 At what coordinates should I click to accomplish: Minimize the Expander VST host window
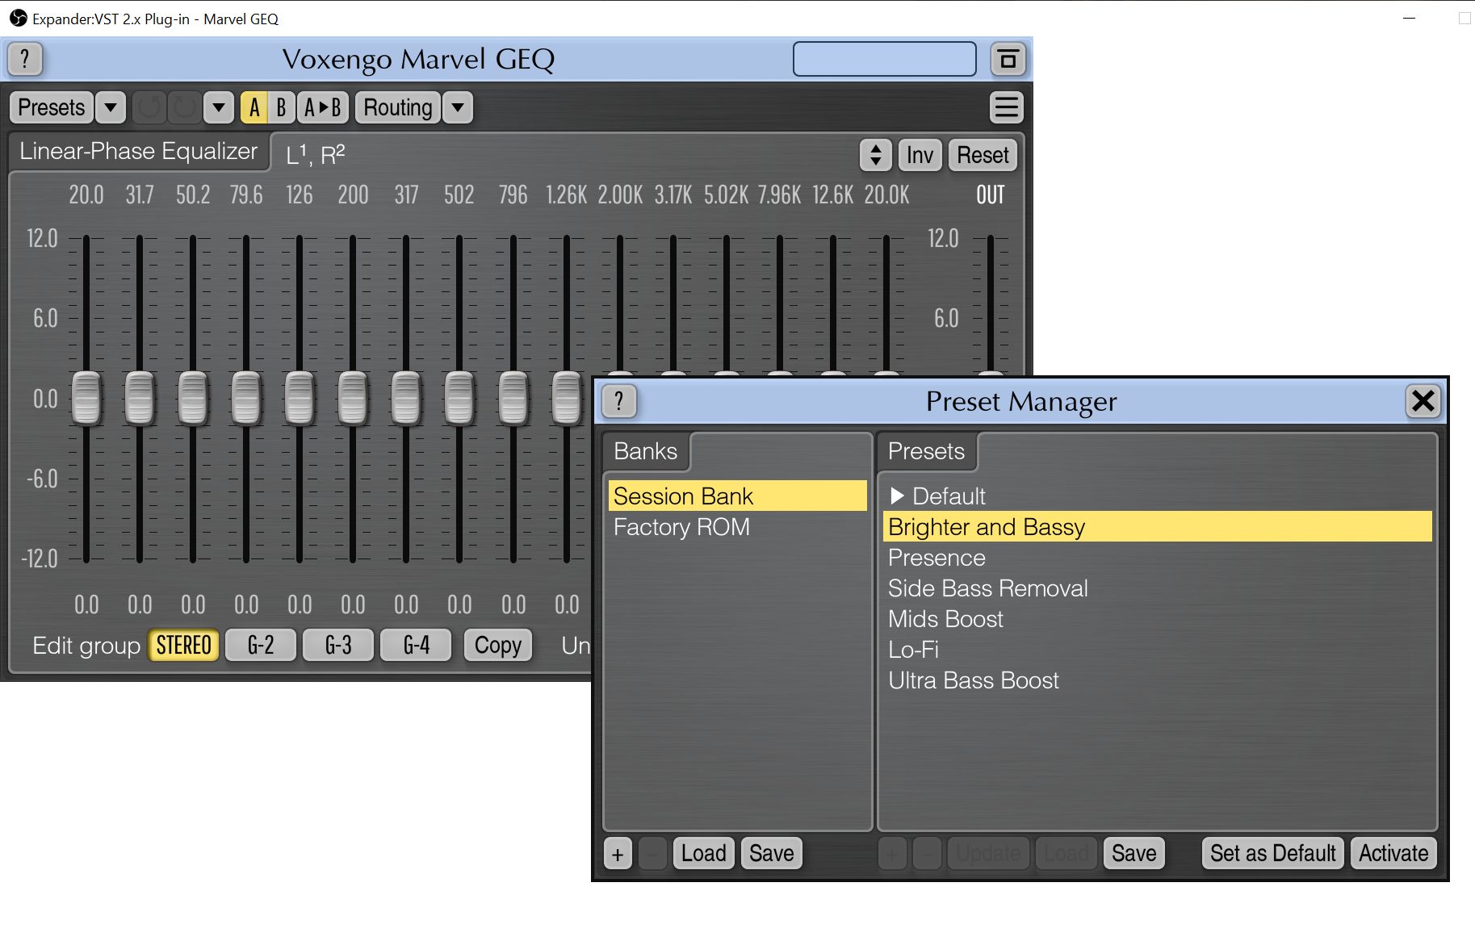[1410, 18]
